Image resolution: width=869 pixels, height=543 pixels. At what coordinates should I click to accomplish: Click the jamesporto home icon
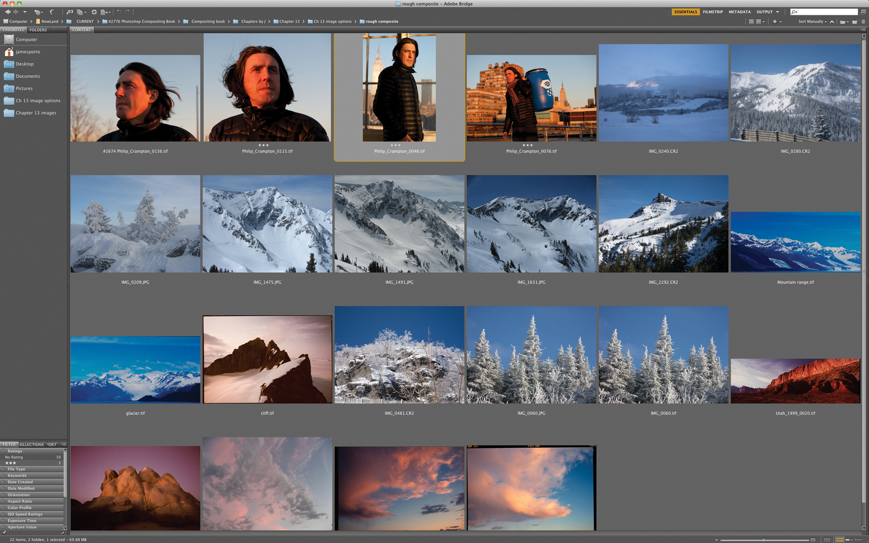pyautogui.click(x=9, y=52)
